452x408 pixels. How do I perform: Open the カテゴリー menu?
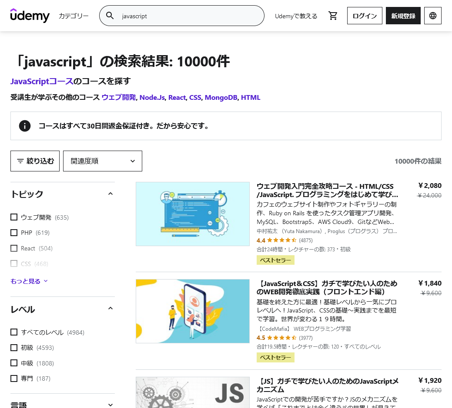[74, 16]
